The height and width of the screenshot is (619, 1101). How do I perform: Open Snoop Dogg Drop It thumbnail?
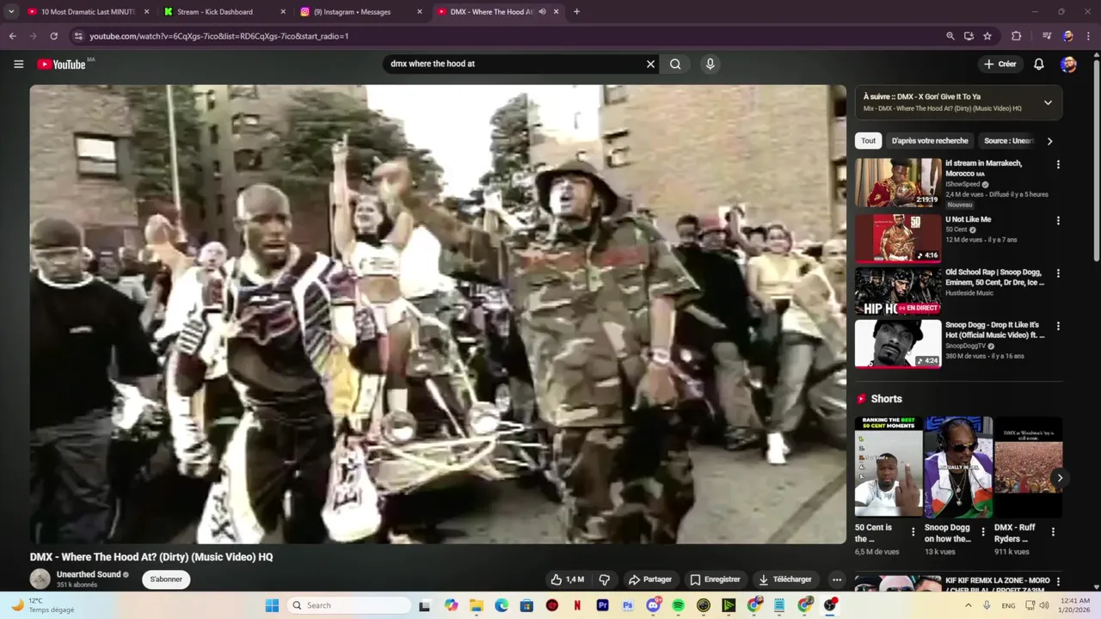898,343
